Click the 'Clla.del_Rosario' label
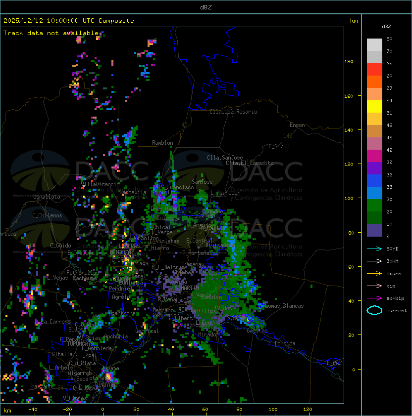The height and width of the screenshot is (416, 412). [233, 112]
